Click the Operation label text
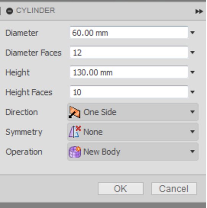Viewport: 207px width, 208px height. coord(24,152)
